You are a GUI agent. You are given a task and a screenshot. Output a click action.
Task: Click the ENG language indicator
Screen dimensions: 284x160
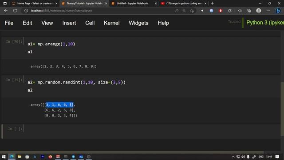[261, 156]
